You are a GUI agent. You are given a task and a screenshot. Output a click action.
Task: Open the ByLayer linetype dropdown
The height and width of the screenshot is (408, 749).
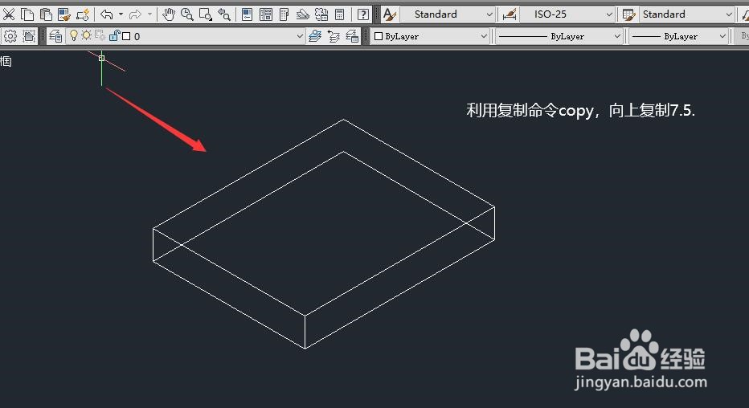click(x=559, y=36)
